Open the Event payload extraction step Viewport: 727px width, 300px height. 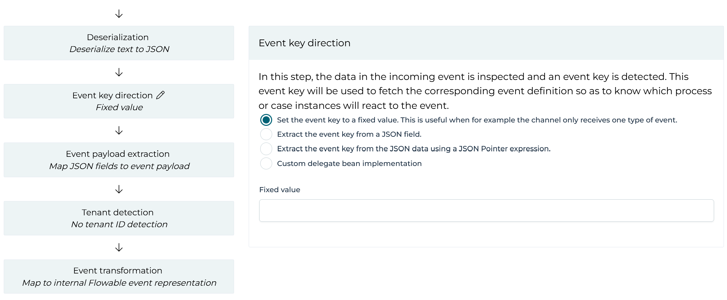click(x=119, y=160)
